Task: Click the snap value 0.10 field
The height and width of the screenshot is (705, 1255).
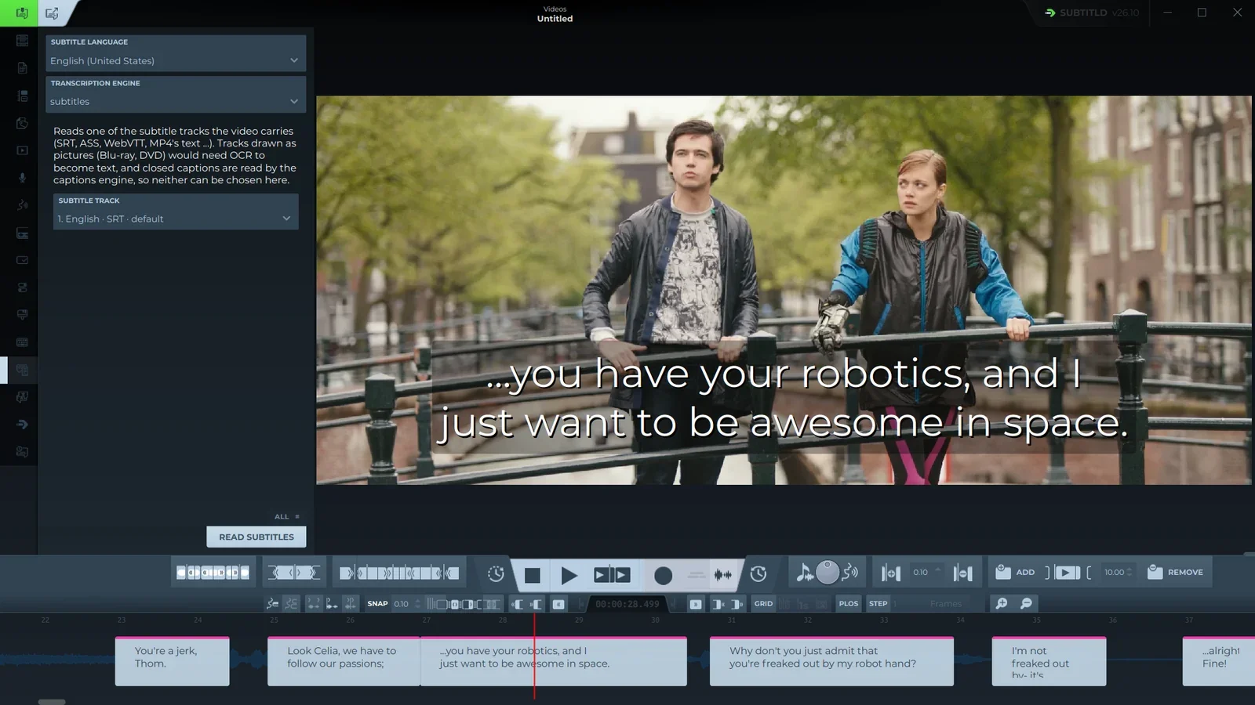Action: (406, 604)
